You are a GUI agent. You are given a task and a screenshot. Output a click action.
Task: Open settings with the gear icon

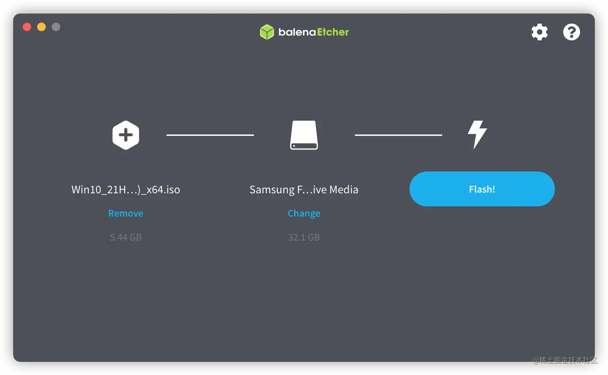(539, 32)
